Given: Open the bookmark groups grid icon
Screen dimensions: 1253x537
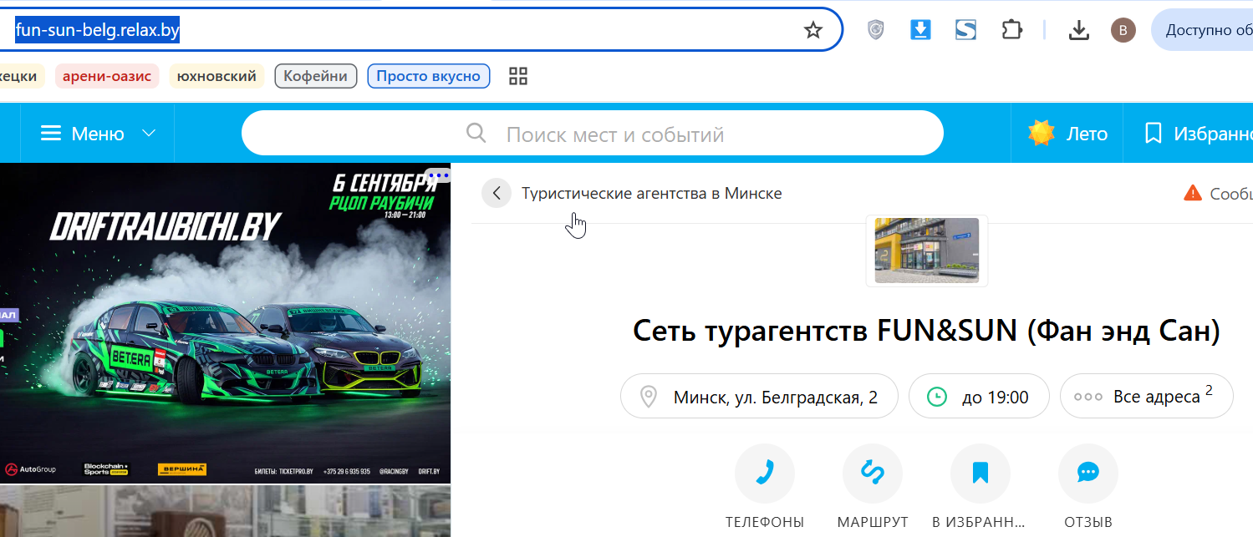Looking at the screenshot, I should pyautogui.click(x=518, y=76).
